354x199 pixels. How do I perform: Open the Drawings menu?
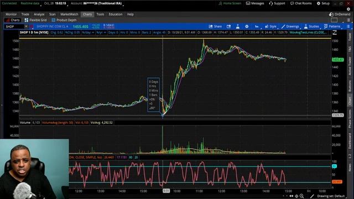(290, 27)
